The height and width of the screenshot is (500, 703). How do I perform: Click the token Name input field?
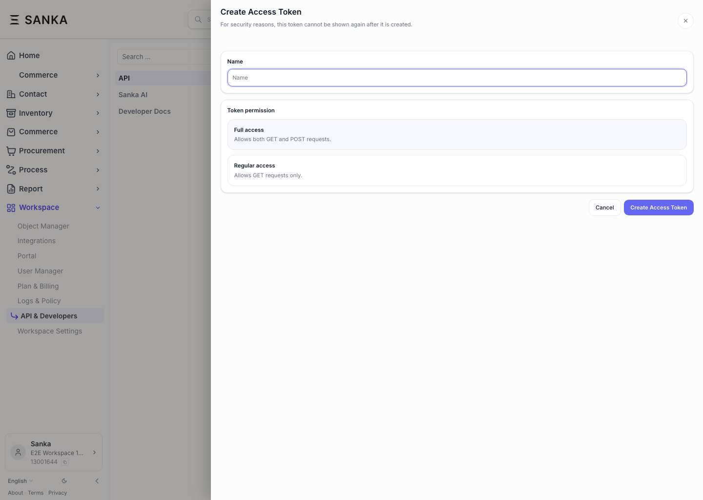(457, 77)
